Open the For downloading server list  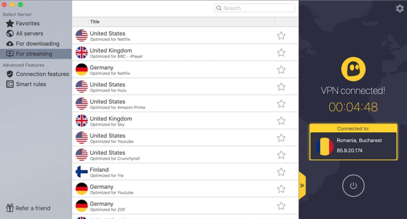point(37,44)
